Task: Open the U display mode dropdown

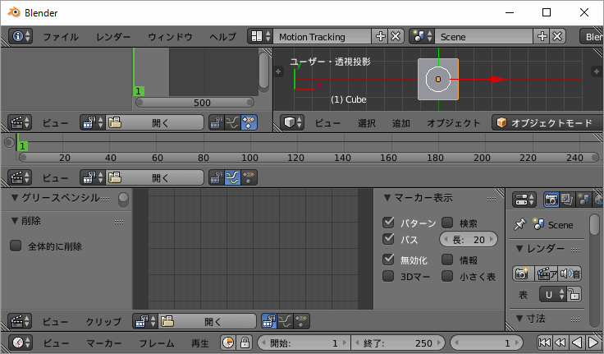Action: pyautogui.click(x=552, y=295)
